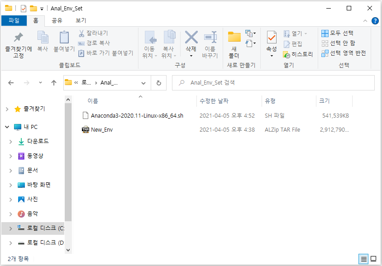Click the 이동 위치 move-to icon

click(x=149, y=45)
